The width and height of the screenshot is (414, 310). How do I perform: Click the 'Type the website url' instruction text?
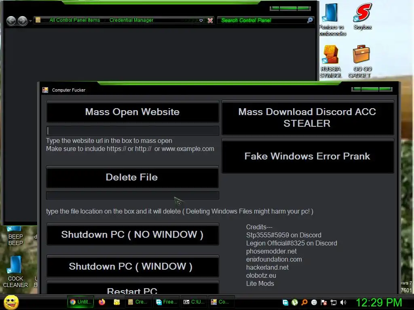[109, 141]
